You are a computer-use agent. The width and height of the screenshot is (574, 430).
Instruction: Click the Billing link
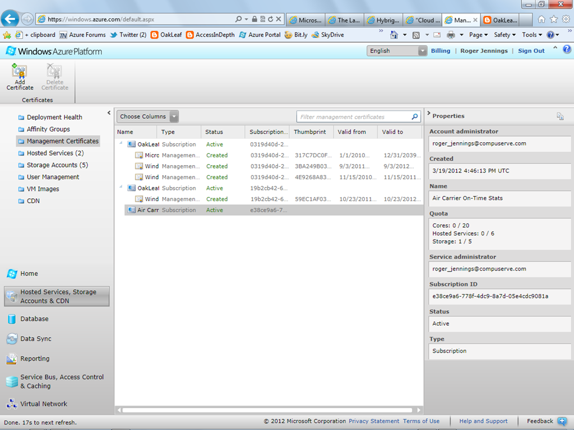tap(441, 51)
